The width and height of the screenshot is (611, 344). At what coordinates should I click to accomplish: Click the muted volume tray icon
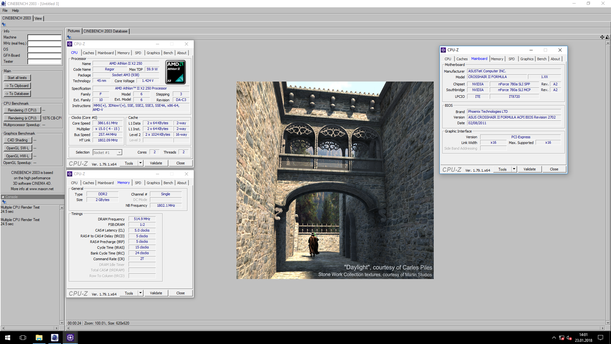(x=569, y=338)
